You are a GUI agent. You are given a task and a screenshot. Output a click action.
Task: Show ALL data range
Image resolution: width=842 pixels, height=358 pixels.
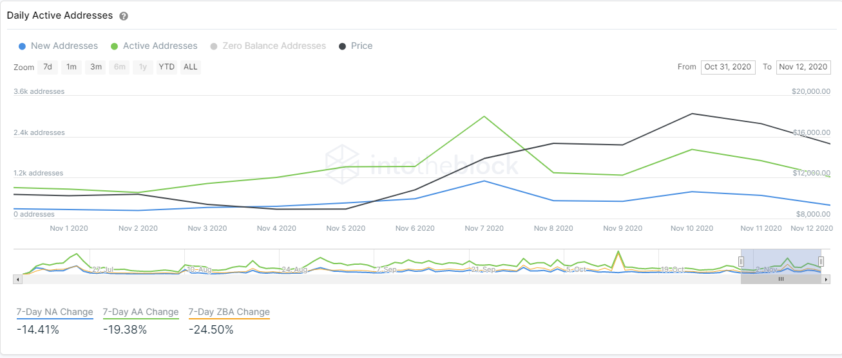(x=191, y=67)
